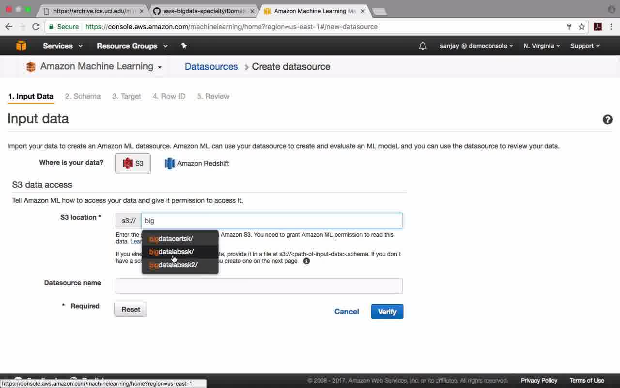Expand the Services menu
Viewport: 620px width, 388px height.
pos(62,46)
